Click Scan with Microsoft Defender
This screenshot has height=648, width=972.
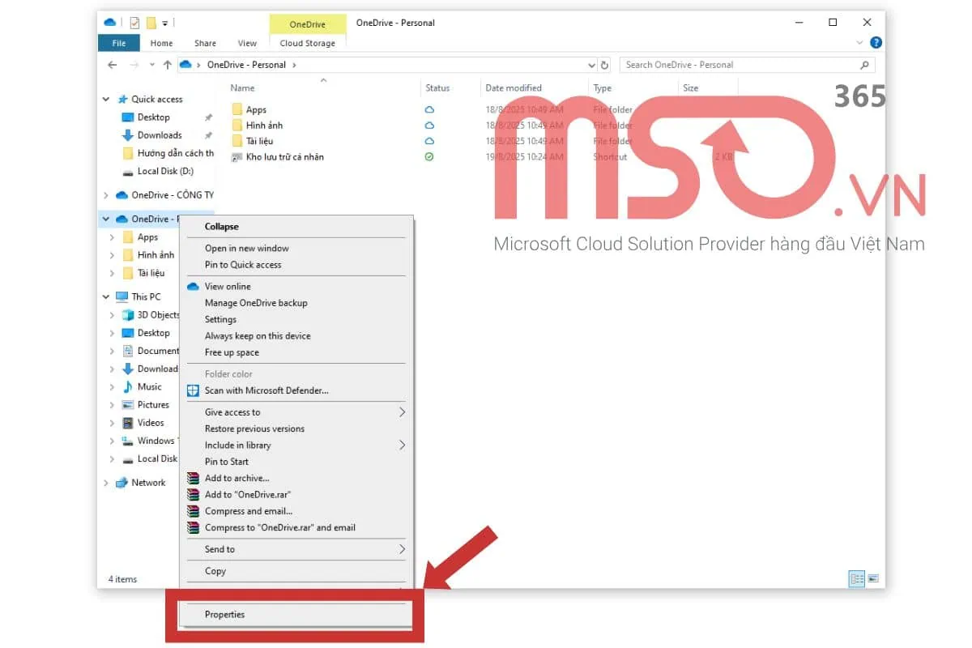pos(296,390)
